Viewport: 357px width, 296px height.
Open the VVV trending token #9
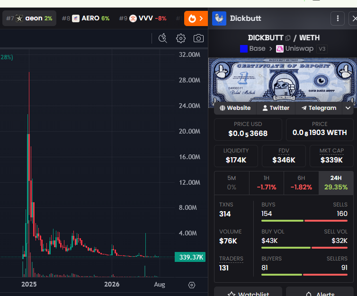pyautogui.click(x=143, y=18)
